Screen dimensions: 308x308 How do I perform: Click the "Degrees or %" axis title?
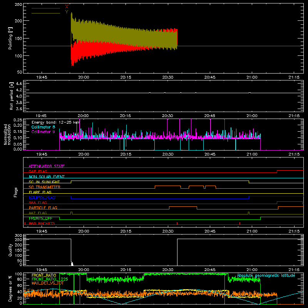click(10, 288)
